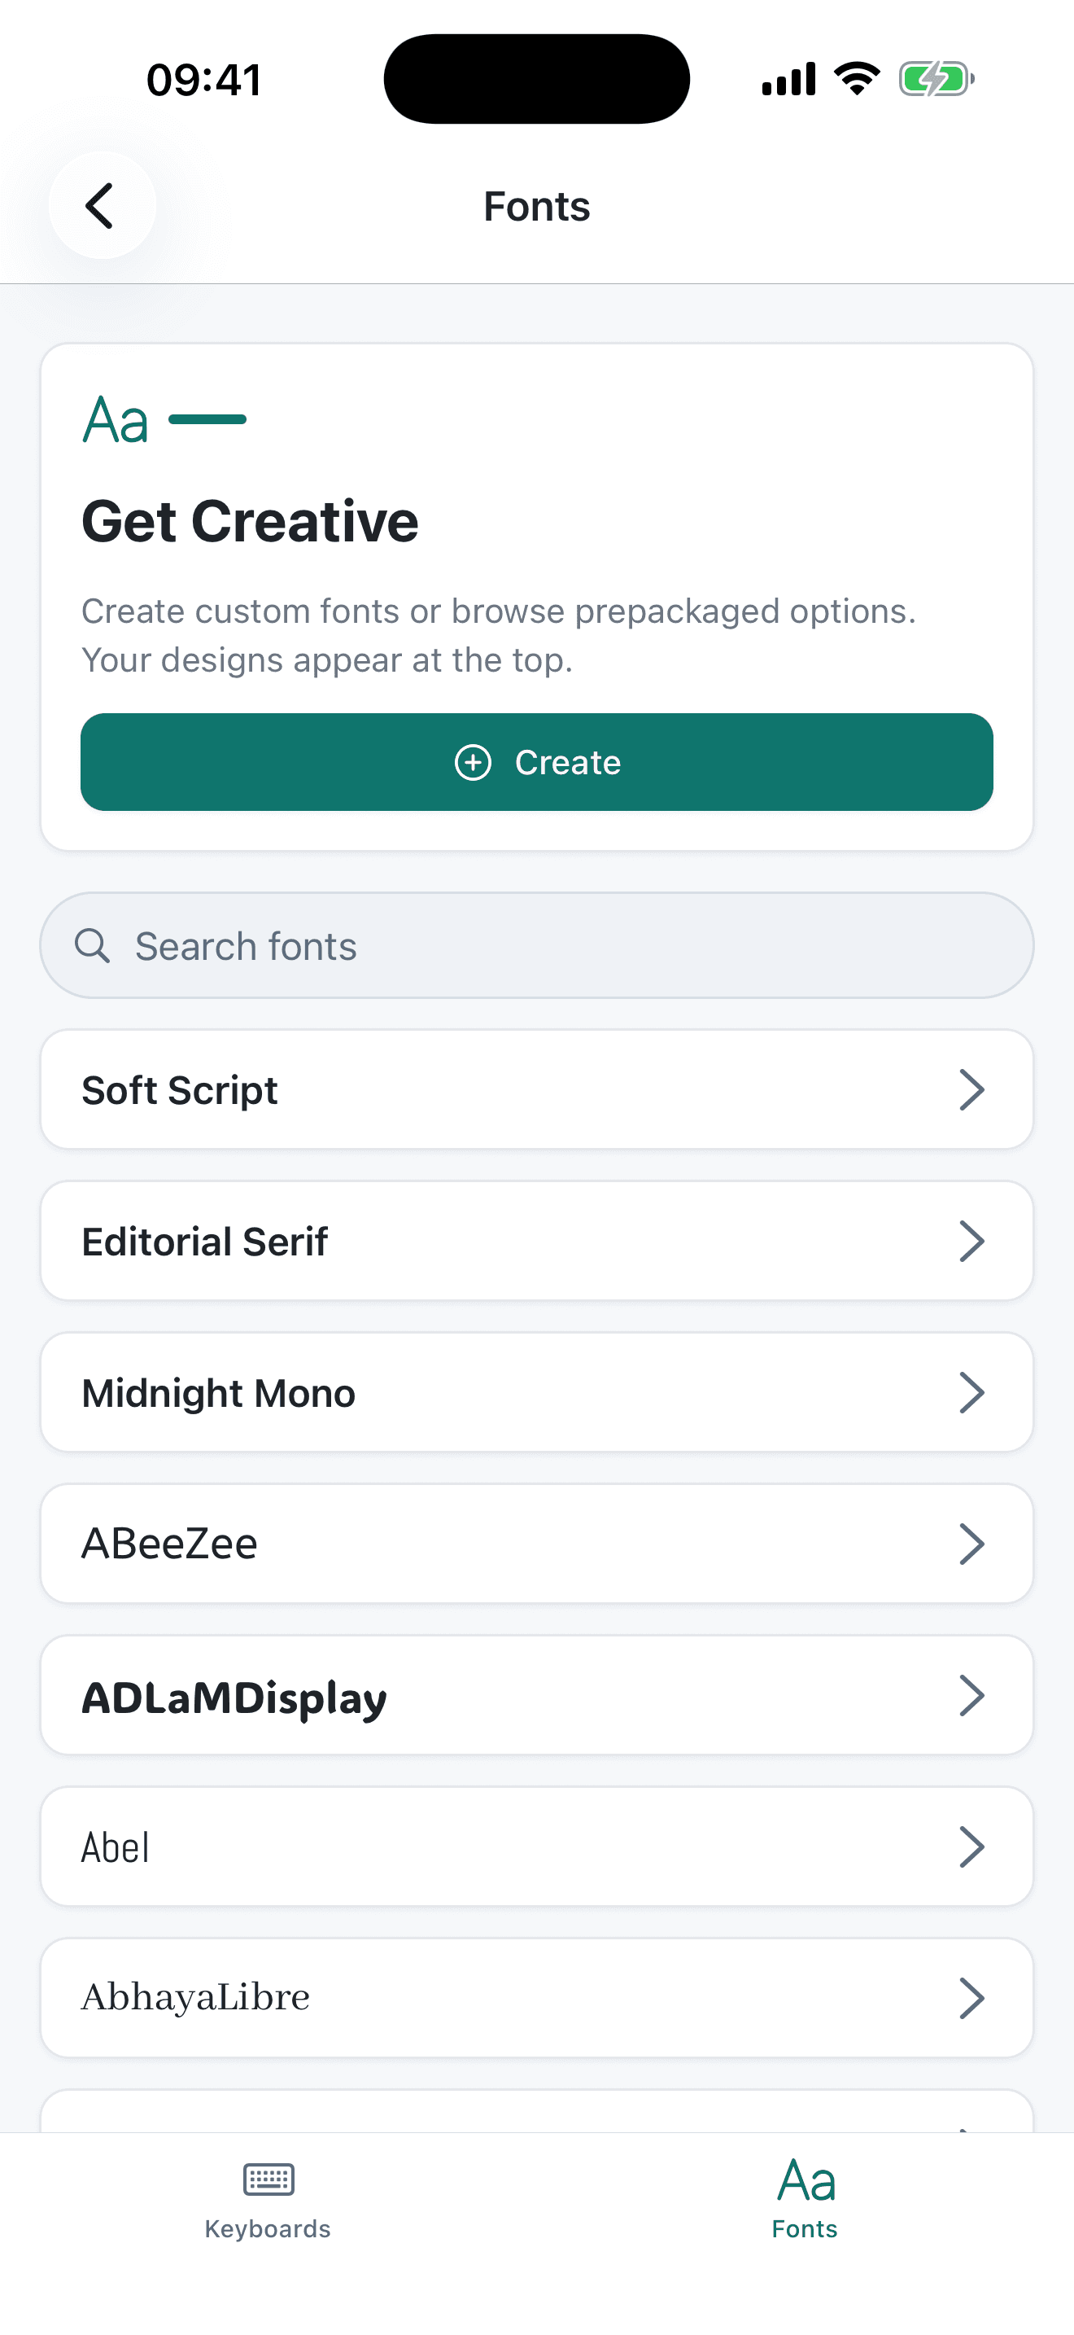Tap the Wi-Fi indicator in the status bar
This screenshot has width=1074, height=2335.
855,78
